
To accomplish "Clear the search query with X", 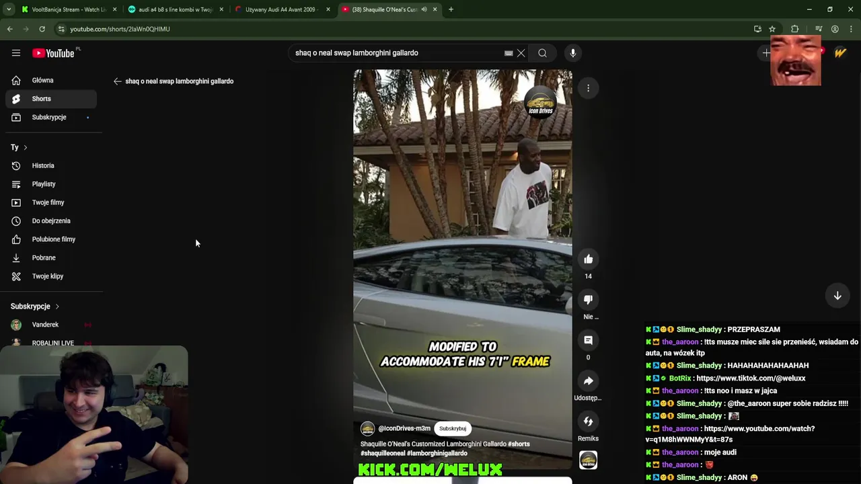I will [521, 53].
